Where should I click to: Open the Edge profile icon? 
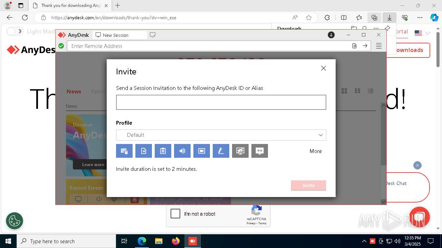coord(8,6)
